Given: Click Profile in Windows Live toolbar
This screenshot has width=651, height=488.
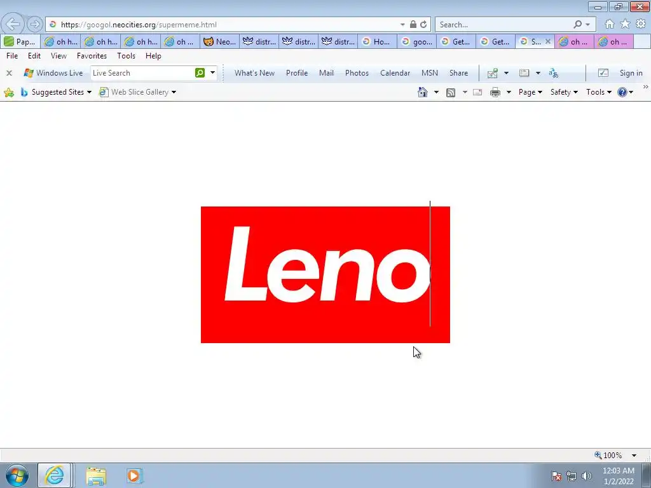Looking at the screenshot, I should click(297, 73).
